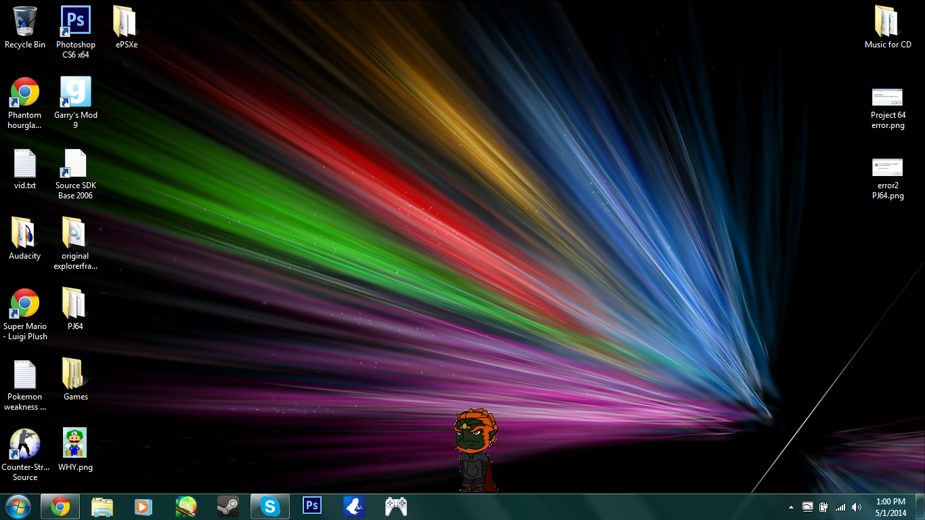Select Super Mario - Luigi Plush shortcut

[25, 314]
